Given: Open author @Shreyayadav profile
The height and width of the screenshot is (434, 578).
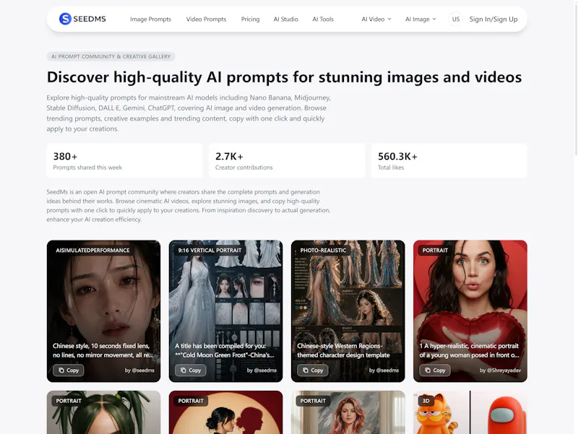Looking at the screenshot, I should click(x=500, y=370).
